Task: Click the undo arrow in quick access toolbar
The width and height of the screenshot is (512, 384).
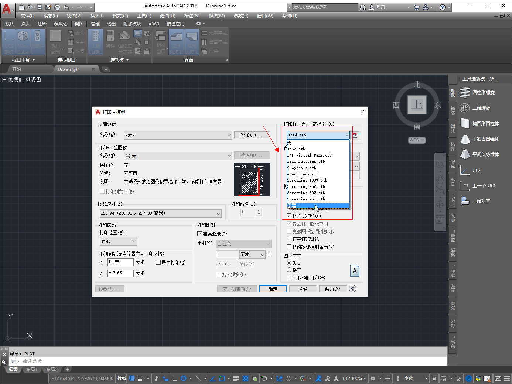Action: (x=66, y=7)
